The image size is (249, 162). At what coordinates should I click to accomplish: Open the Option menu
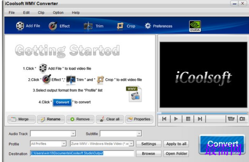58,13
